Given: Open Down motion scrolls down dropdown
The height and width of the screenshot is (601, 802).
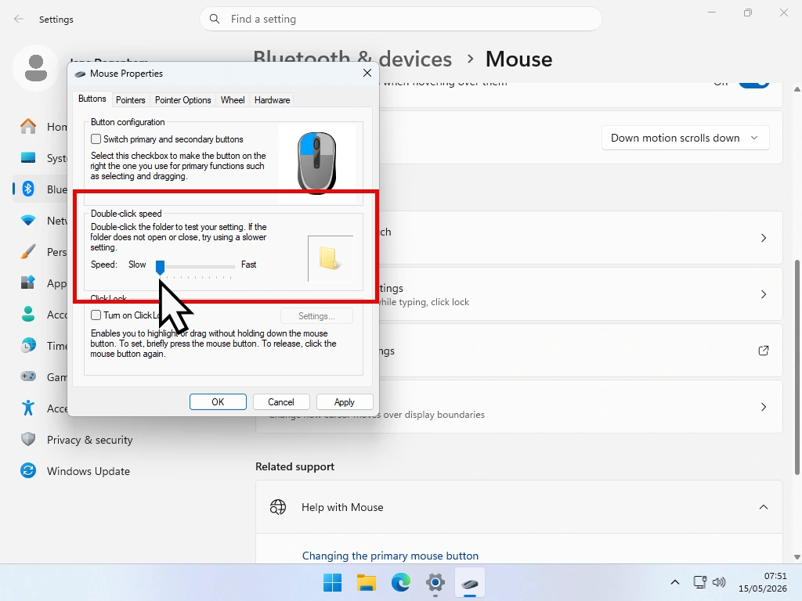Looking at the screenshot, I should tap(685, 138).
